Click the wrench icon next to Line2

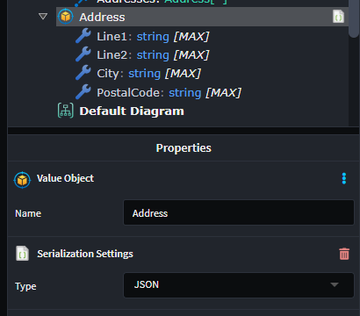(83, 54)
